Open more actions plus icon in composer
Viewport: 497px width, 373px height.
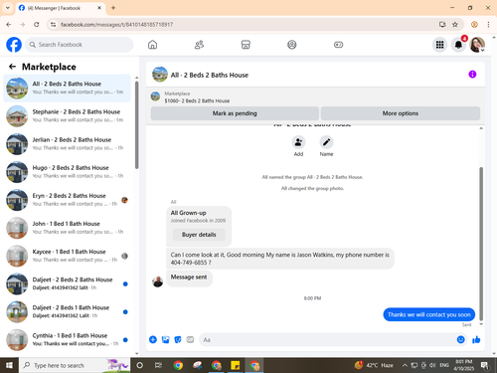153,339
